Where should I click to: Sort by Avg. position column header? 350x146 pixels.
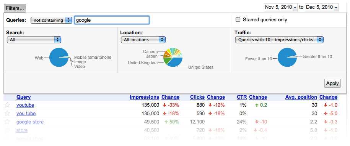point(301,97)
